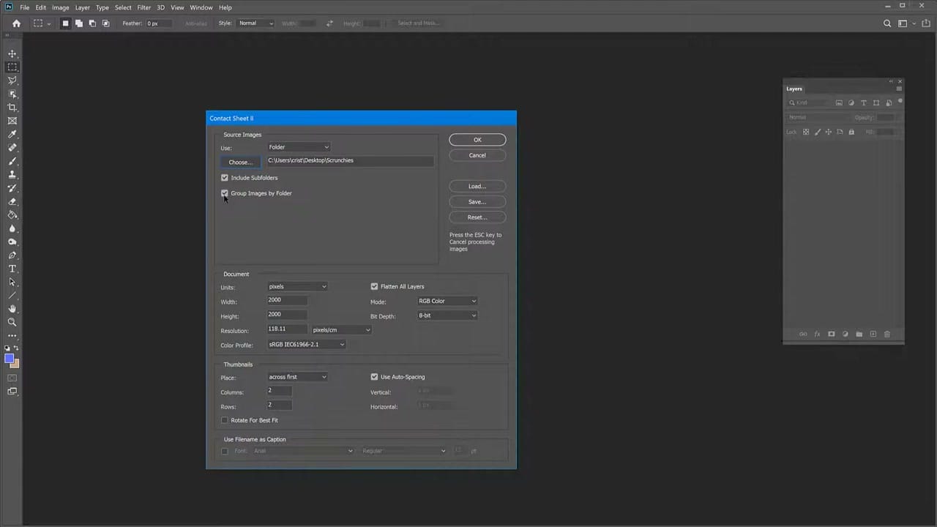This screenshot has height=527, width=937.
Task: Open the Layer menu
Action: point(82,7)
